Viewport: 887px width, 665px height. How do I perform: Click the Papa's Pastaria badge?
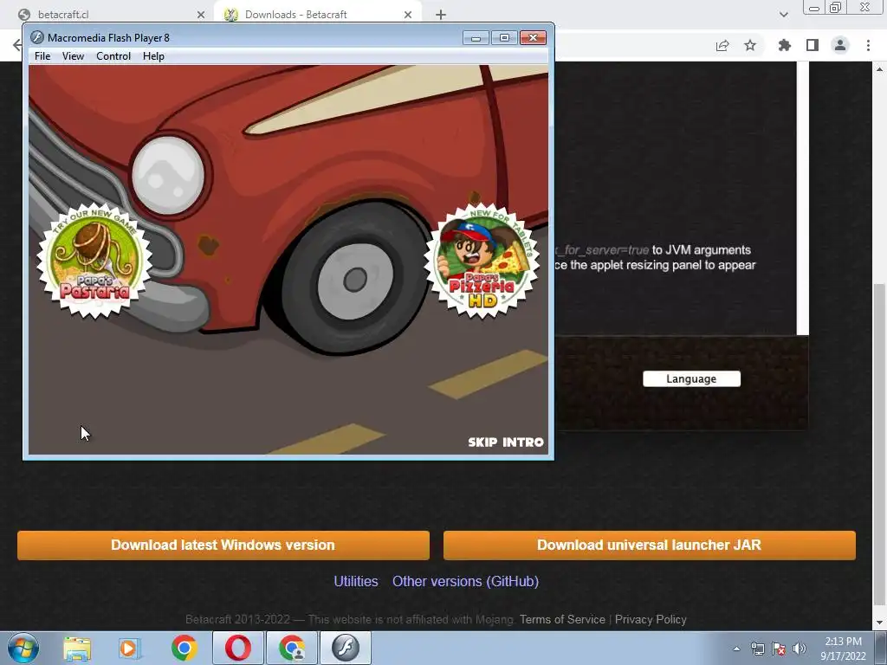coord(94,261)
